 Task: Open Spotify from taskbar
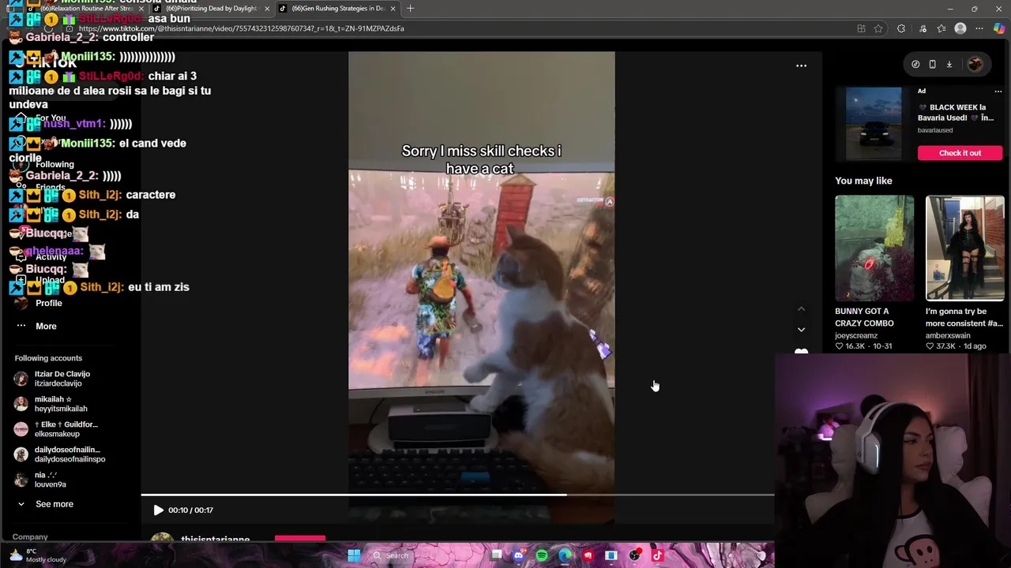click(542, 555)
